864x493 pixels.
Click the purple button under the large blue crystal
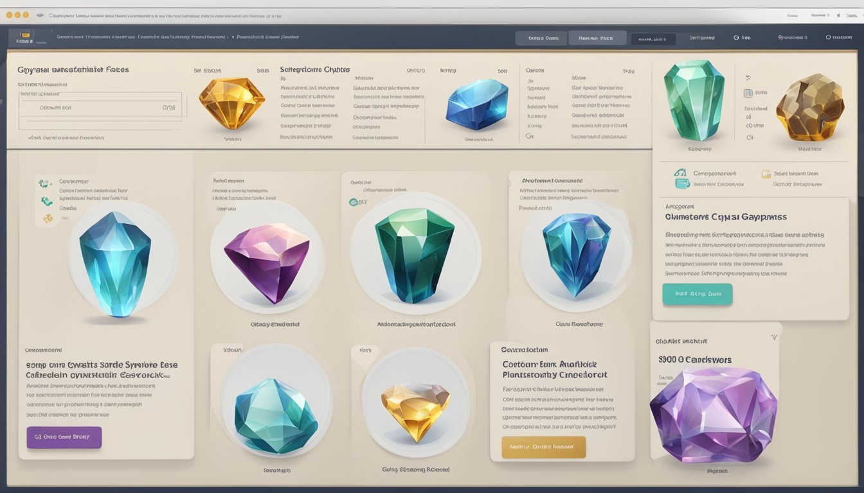[64, 437]
